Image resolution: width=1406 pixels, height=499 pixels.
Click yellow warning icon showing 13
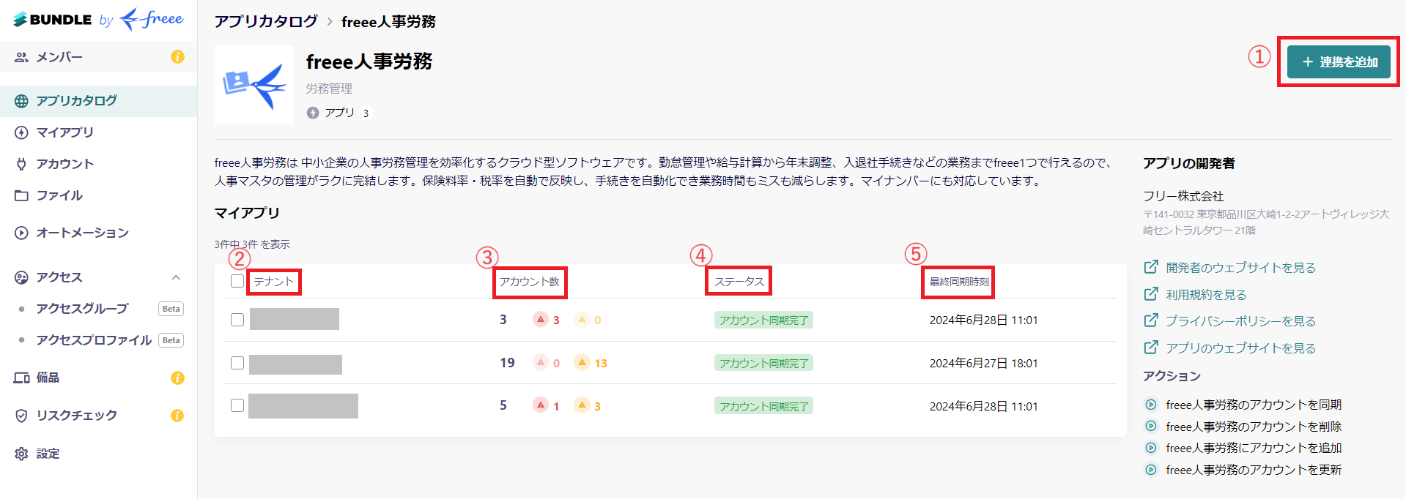[582, 362]
